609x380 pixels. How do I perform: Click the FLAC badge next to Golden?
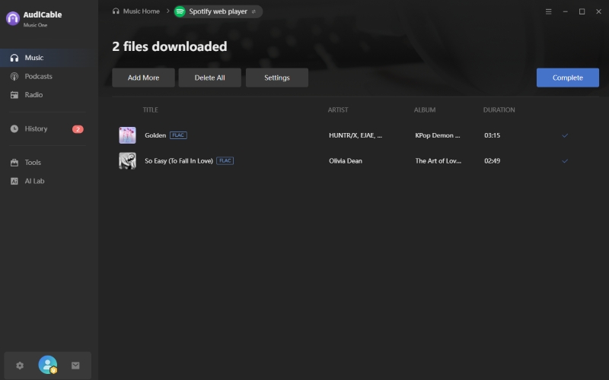point(178,135)
